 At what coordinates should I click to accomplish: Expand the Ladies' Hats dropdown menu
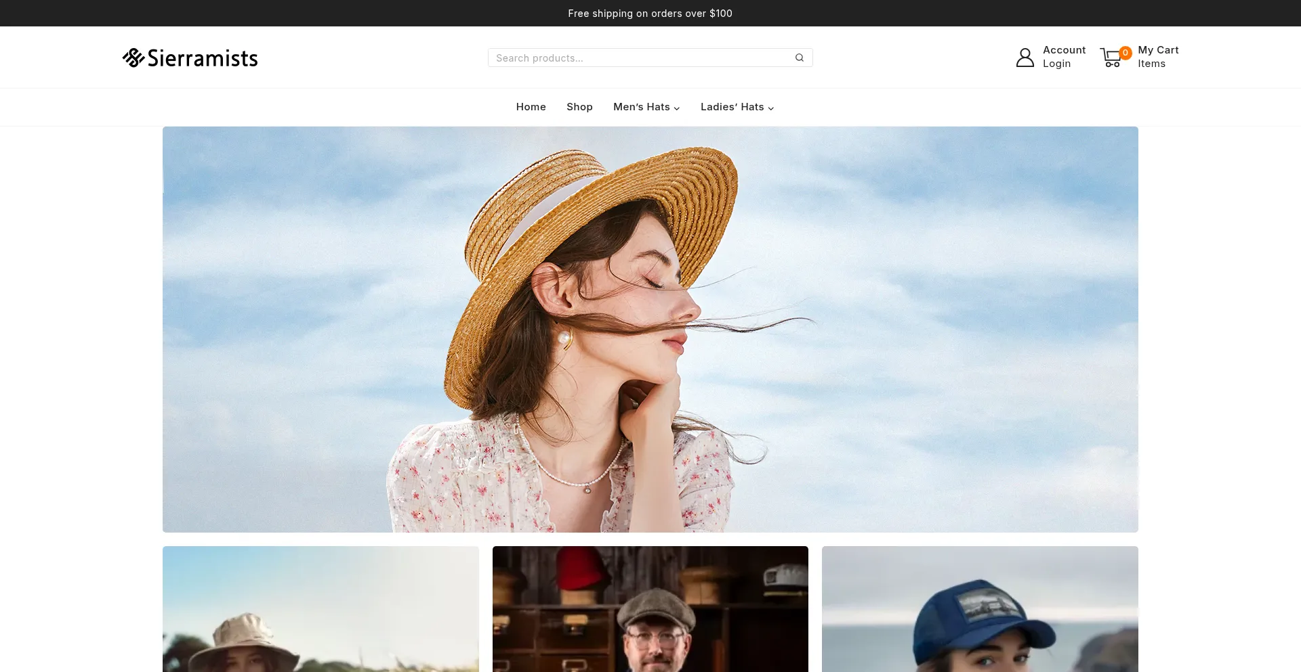pyautogui.click(x=770, y=108)
